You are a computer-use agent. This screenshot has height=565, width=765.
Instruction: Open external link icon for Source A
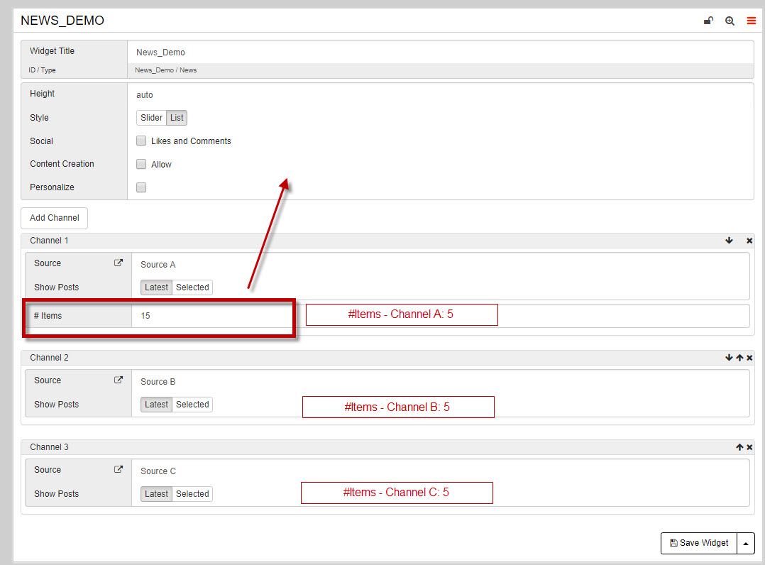click(x=119, y=263)
